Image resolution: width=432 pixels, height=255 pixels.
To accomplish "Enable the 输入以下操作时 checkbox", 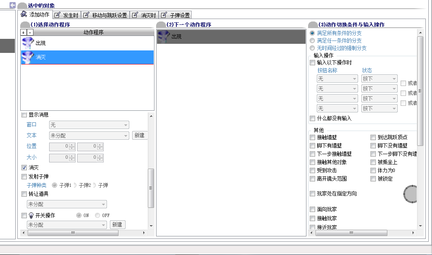I will pyautogui.click(x=312, y=62).
